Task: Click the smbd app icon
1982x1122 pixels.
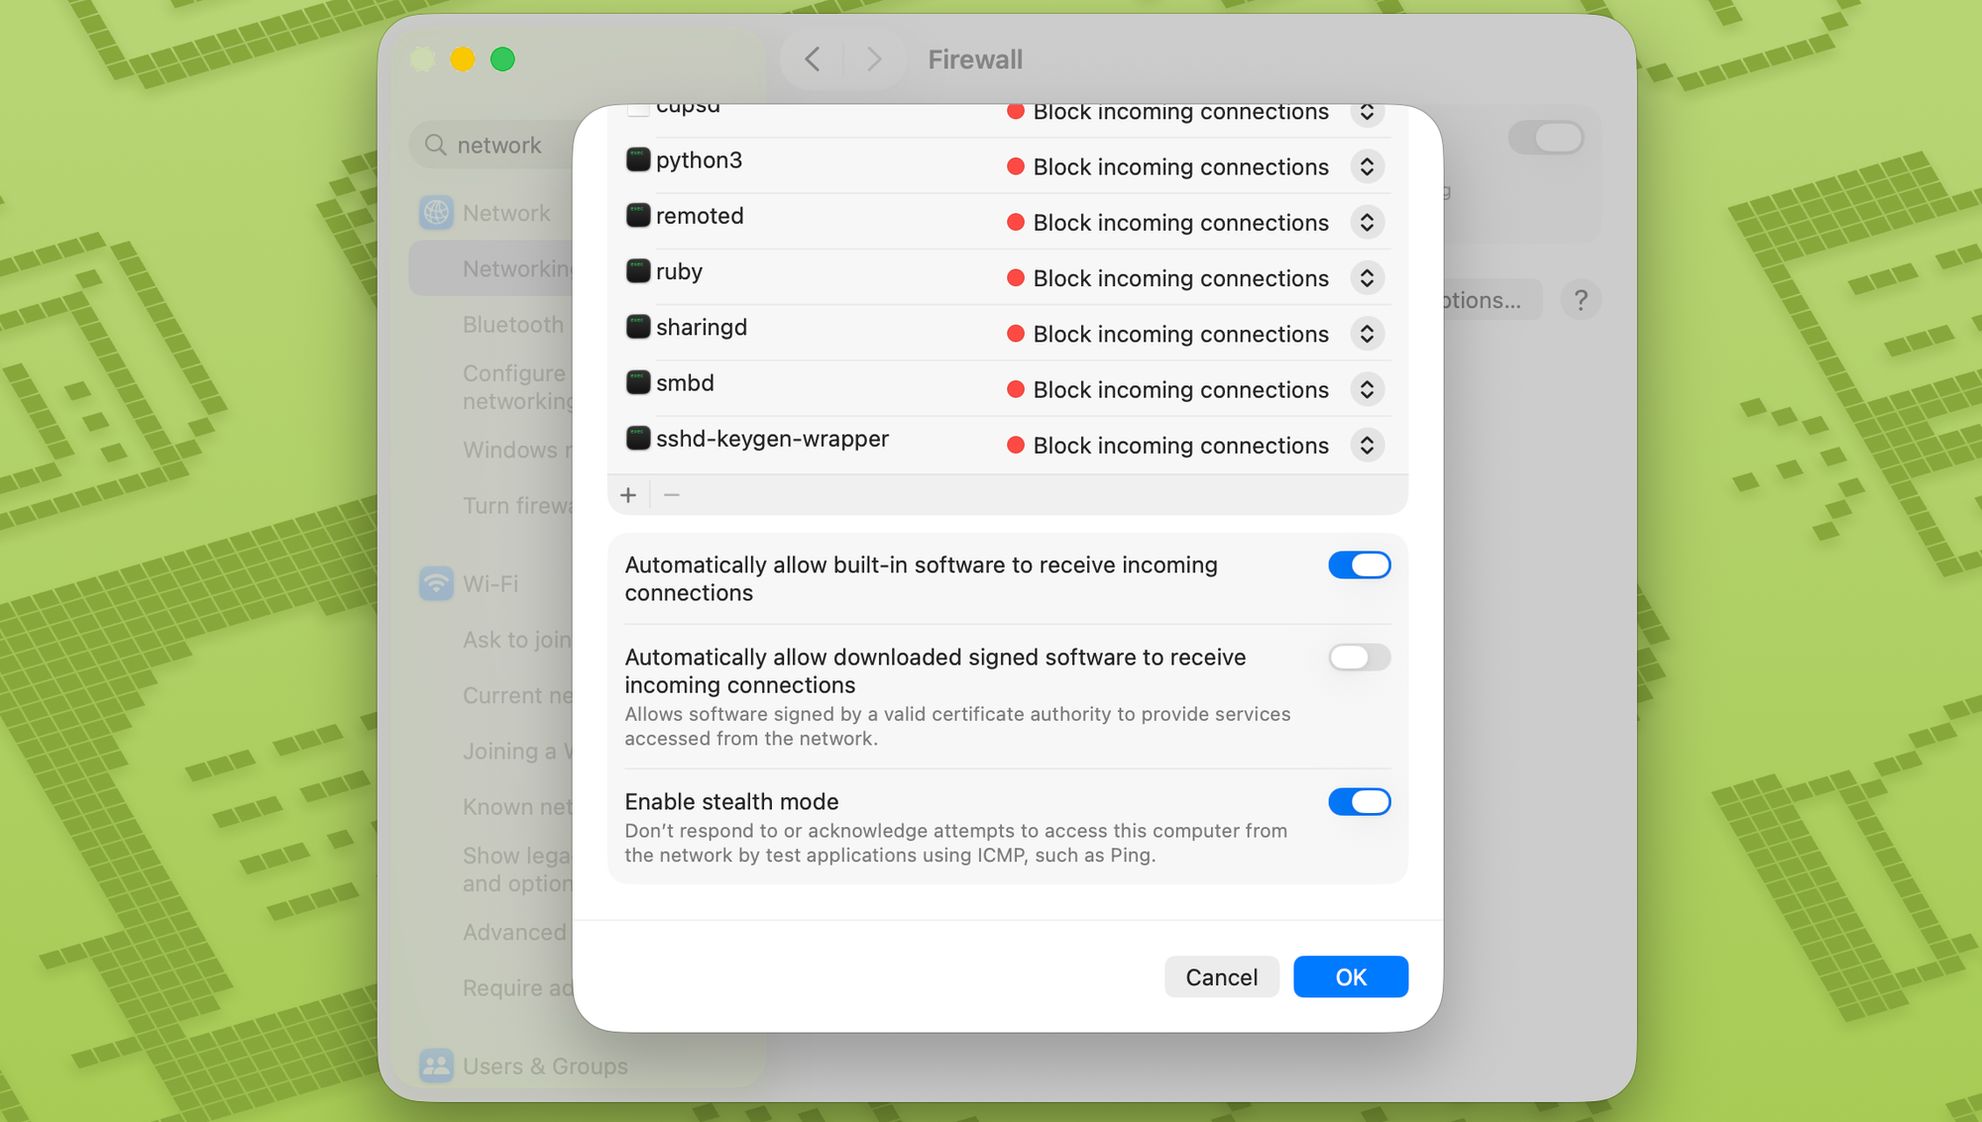Action: pyautogui.click(x=638, y=382)
